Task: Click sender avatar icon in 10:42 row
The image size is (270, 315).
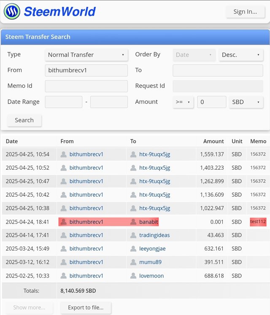Action: [64, 195]
